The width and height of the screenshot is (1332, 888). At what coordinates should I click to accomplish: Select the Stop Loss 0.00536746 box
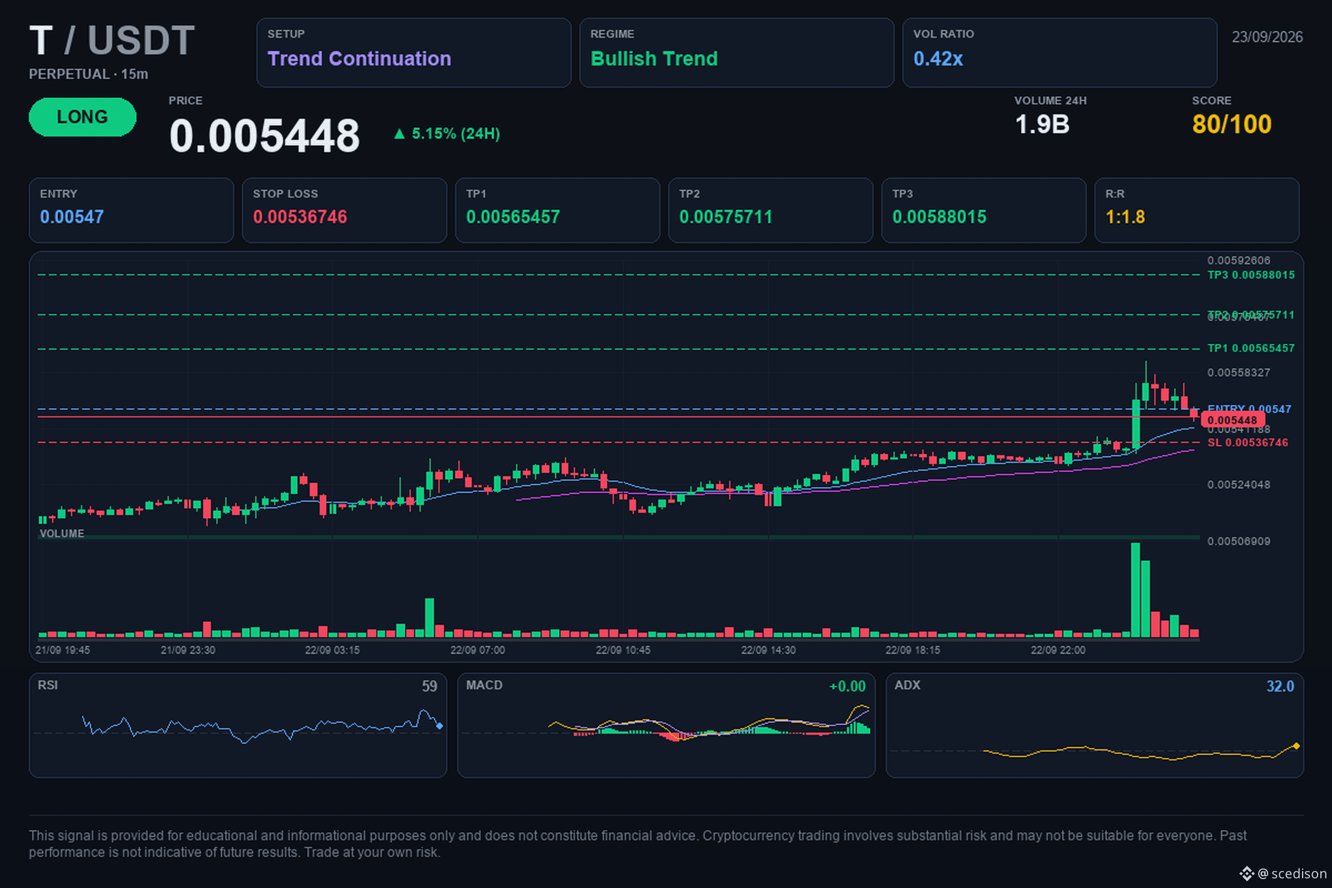click(344, 210)
